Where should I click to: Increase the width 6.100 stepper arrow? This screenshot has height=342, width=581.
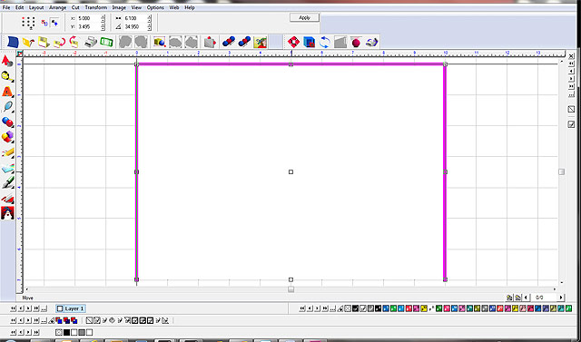(x=149, y=16)
